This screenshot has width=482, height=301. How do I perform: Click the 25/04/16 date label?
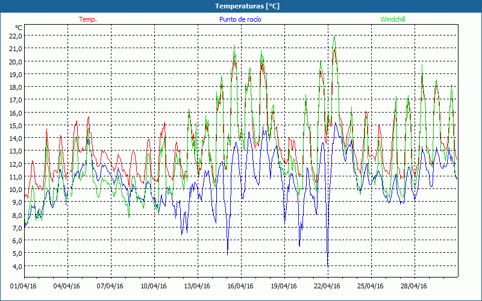point(371,287)
